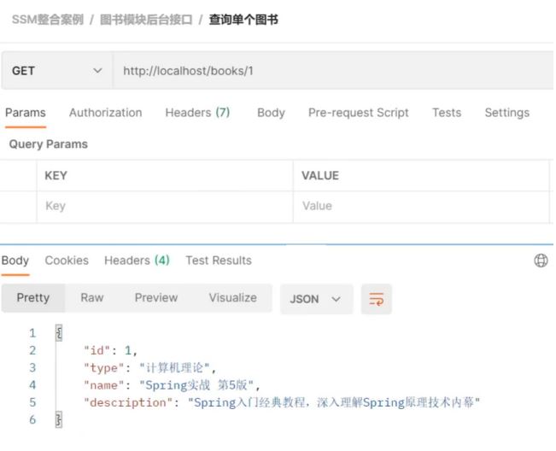The image size is (556, 451).
Task: Click the Value query param field
Action: pos(418,206)
